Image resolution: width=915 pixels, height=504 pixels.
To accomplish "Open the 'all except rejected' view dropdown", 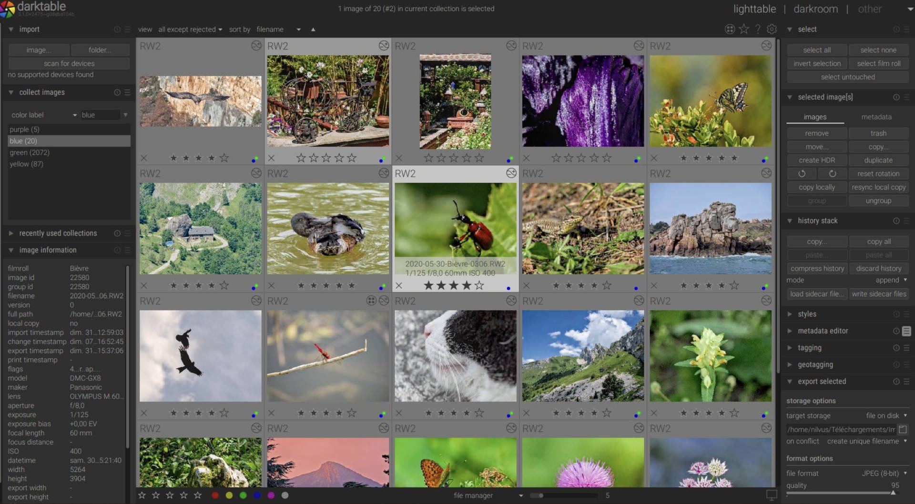I will point(190,29).
